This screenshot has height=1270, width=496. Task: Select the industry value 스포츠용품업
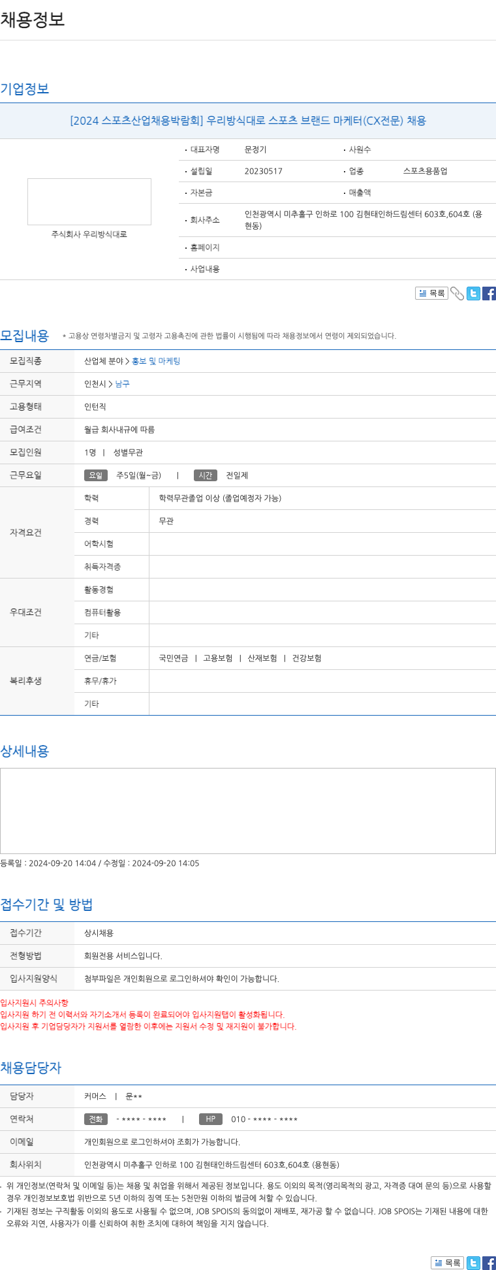coord(426,171)
